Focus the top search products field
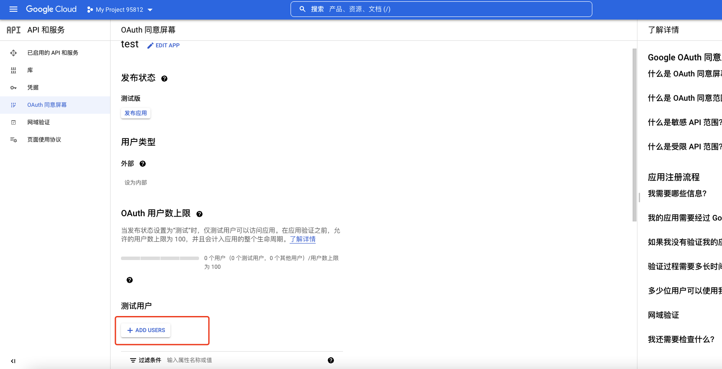 pos(441,9)
